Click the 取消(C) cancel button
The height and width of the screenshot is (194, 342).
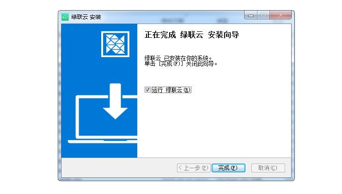point(268,168)
